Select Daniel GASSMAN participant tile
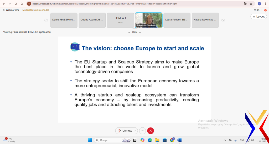Viewport: 269px width, 144px height. tap(63, 20)
